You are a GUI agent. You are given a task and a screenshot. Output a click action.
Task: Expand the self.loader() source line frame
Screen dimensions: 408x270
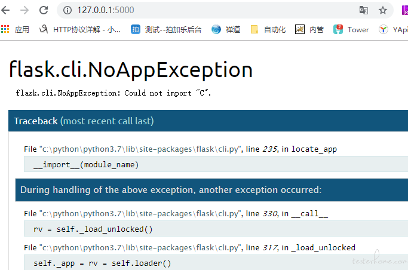(x=216, y=262)
